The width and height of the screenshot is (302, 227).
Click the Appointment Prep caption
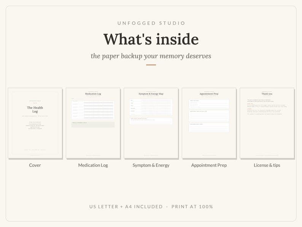(209, 165)
